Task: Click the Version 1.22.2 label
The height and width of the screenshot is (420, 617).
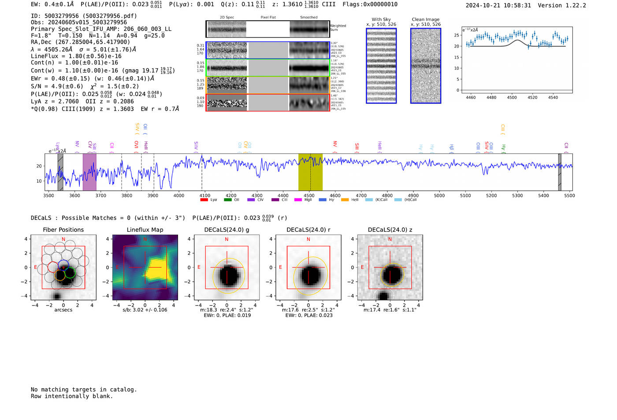Action: 562,5
